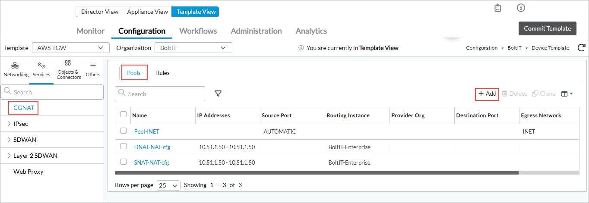This screenshot has height=203, width=589.
Task: Click the Add pool button
Action: pyautogui.click(x=487, y=94)
